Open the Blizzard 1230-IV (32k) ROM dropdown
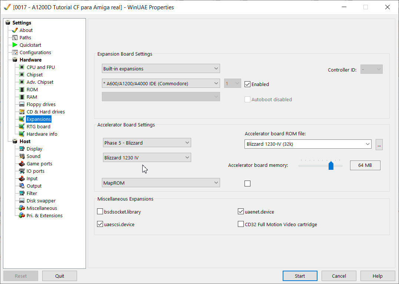The width and height of the screenshot is (399, 284). [308, 144]
